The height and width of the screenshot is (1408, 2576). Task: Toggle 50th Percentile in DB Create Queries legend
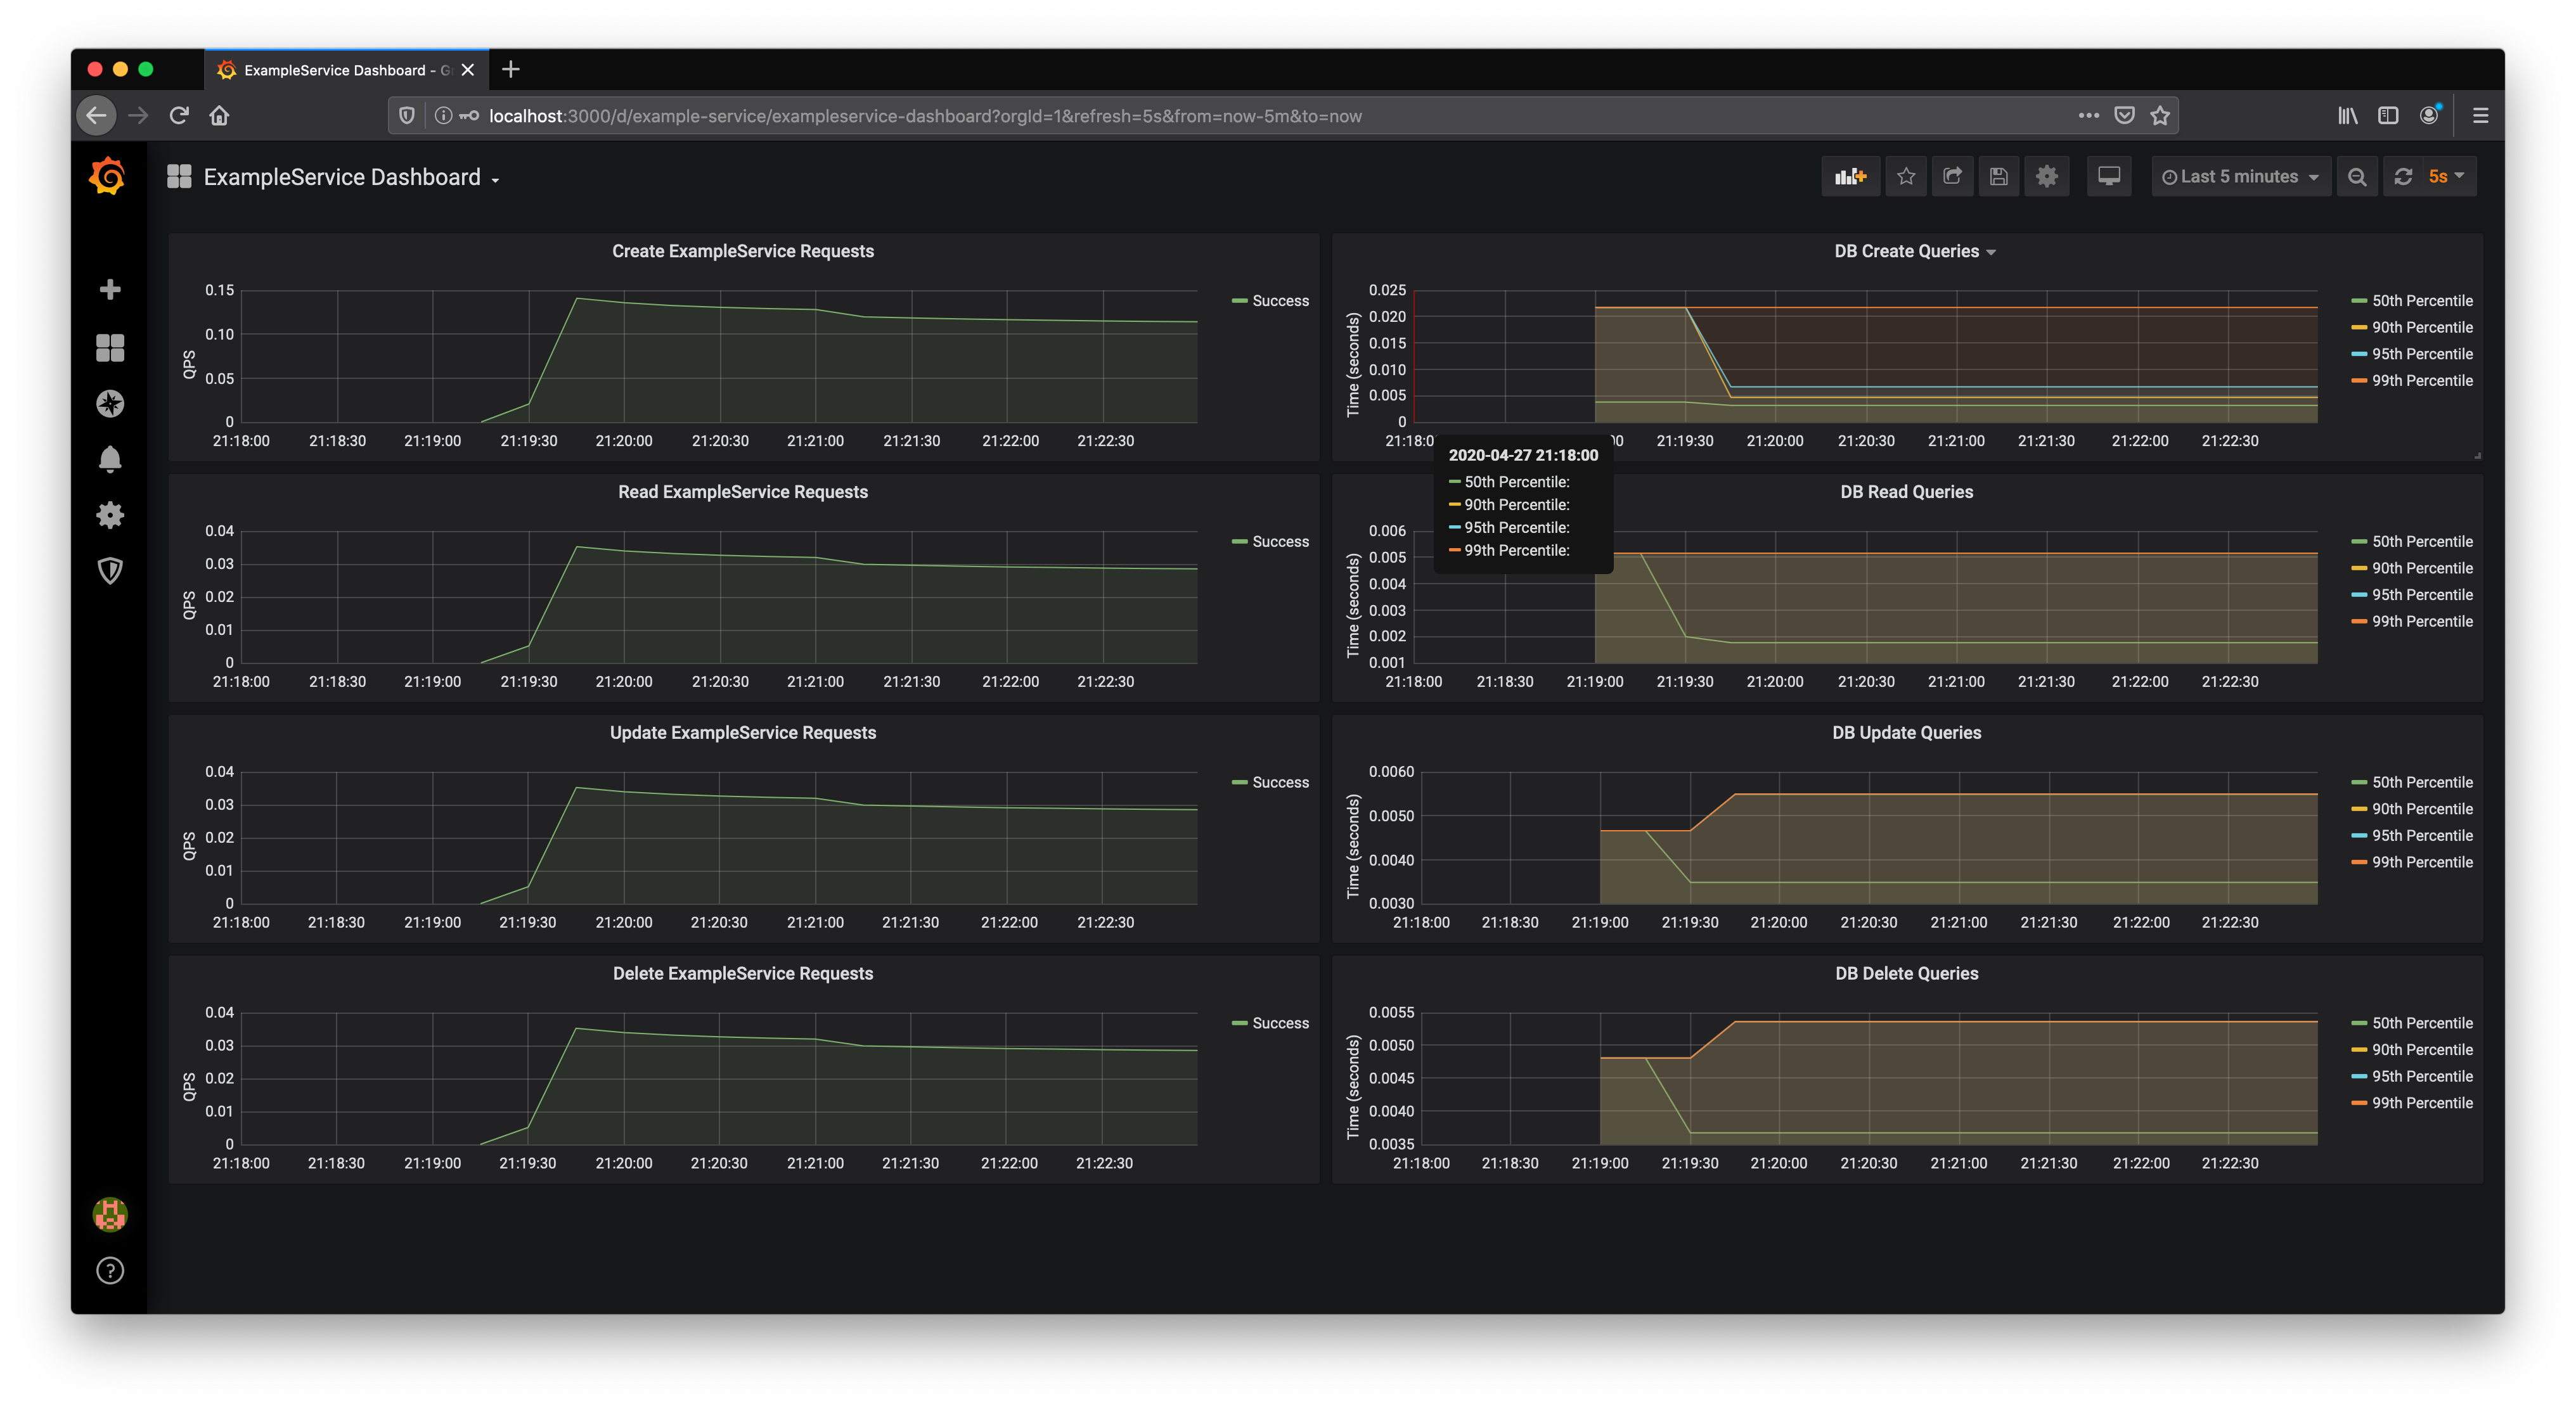pyautogui.click(x=2422, y=301)
